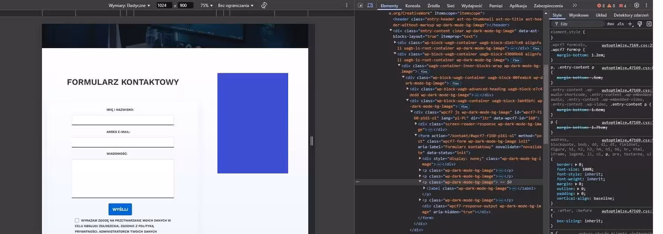Collapse the entry-content div node
Screen dimensions: 663x234
click(x=391, y=30)
